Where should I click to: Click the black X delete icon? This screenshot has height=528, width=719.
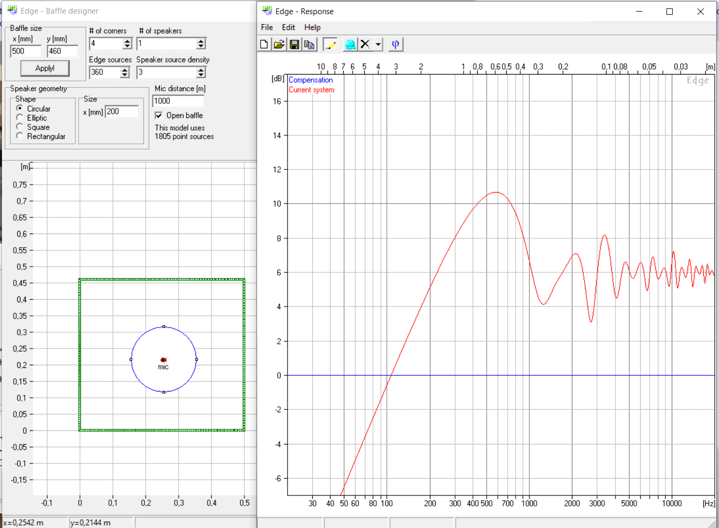click(365, 45)
